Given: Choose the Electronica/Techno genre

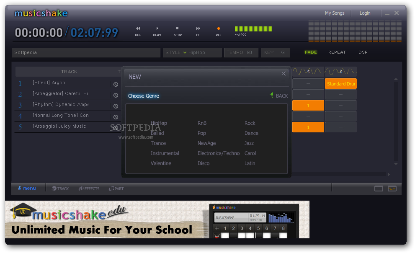Looking at the screenshot, I should [x=219, y=153].
